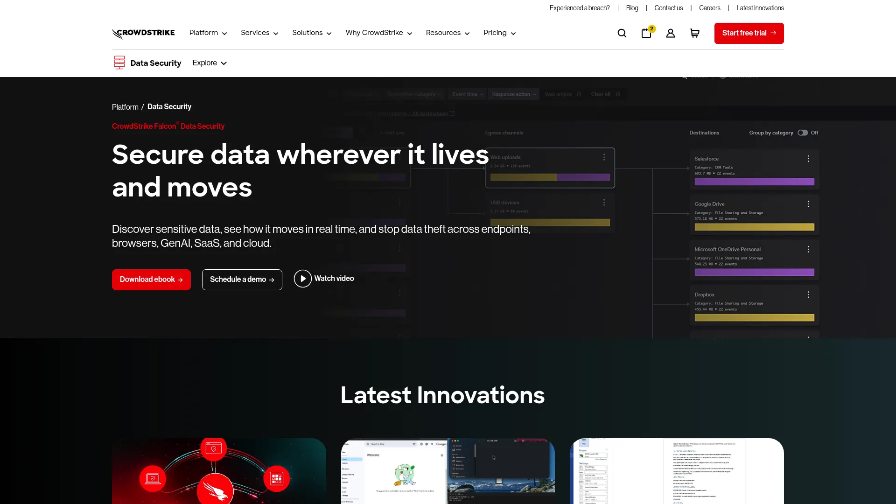Open the Contact us link
The image size is (896, 504).
(x=668, y=8)
